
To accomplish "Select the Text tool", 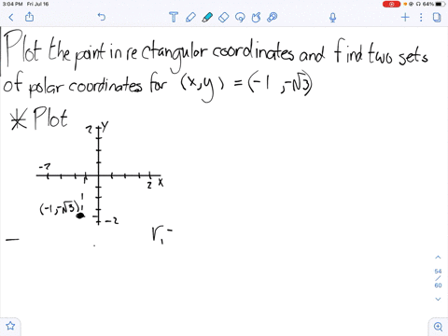I will [174, 17].
